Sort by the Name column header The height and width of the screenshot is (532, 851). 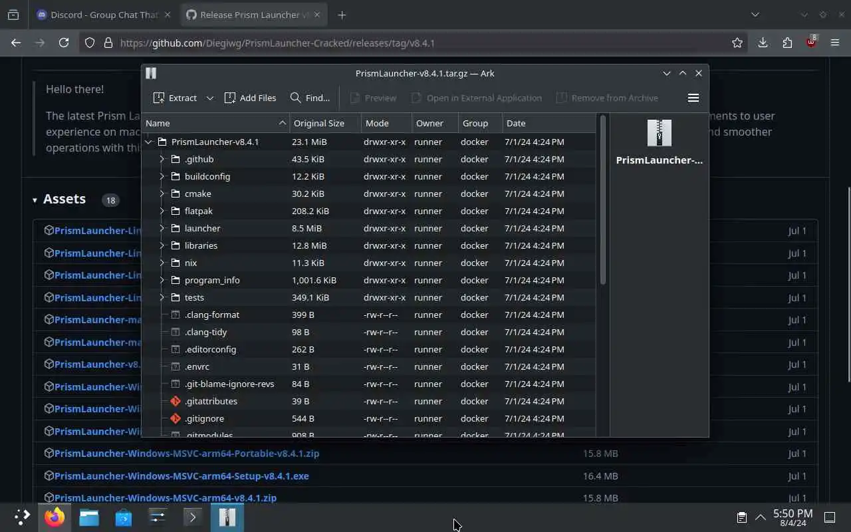pos(215,123)
